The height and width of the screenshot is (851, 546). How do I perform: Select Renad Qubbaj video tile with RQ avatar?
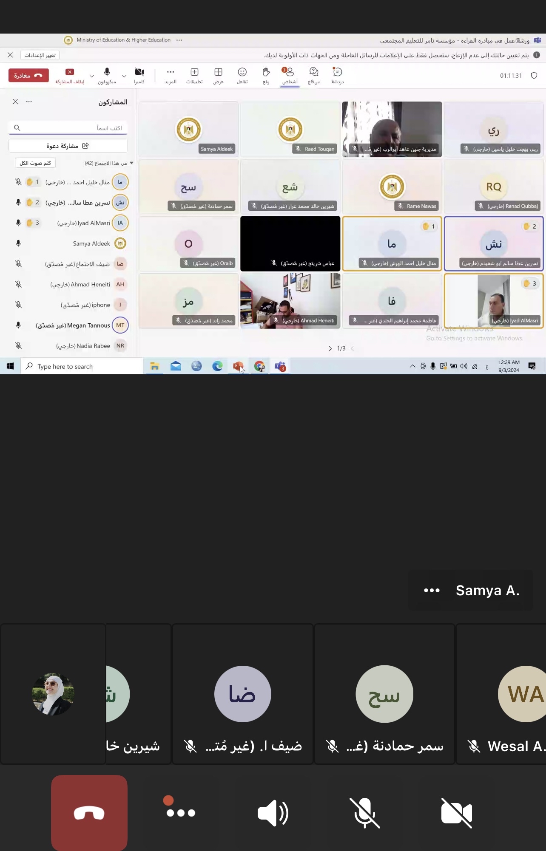[x=494, y=187]
